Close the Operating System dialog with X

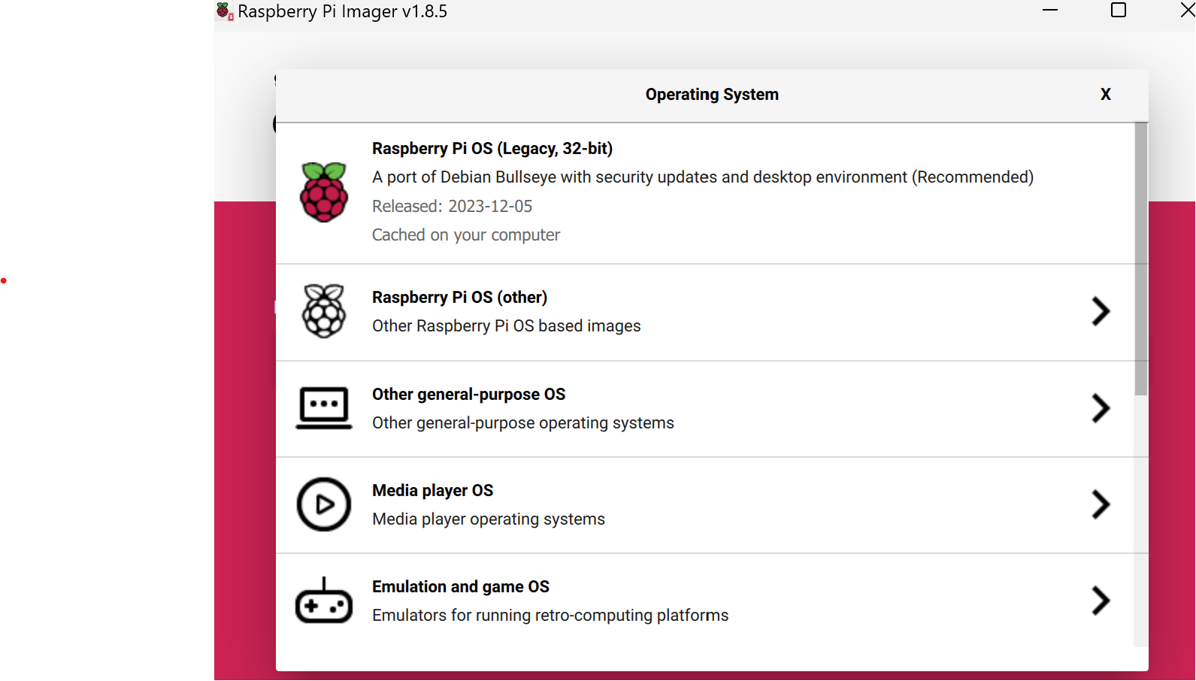click(1106, 94)
